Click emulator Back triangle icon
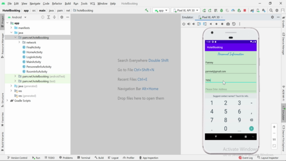This screenshot has height=161, width=286. (x=210, y=24)
